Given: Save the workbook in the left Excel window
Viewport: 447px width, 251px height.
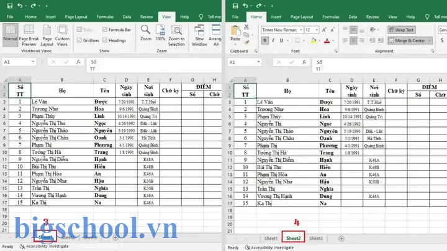Looking at the screenshot, I should click(10, 6).
